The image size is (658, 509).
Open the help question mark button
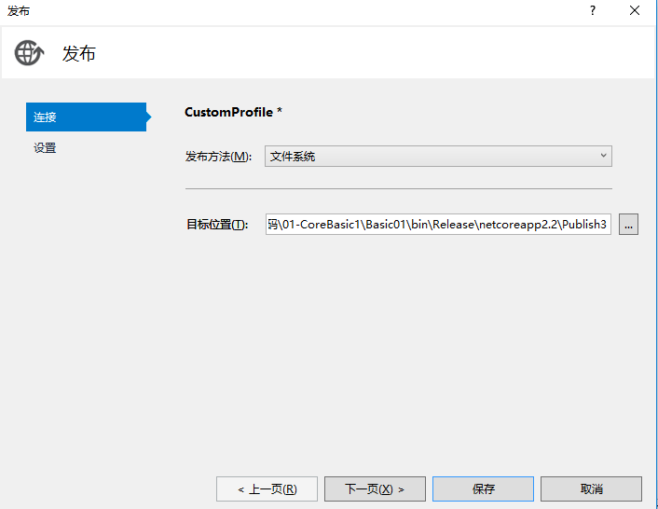(x=593, y=10)
